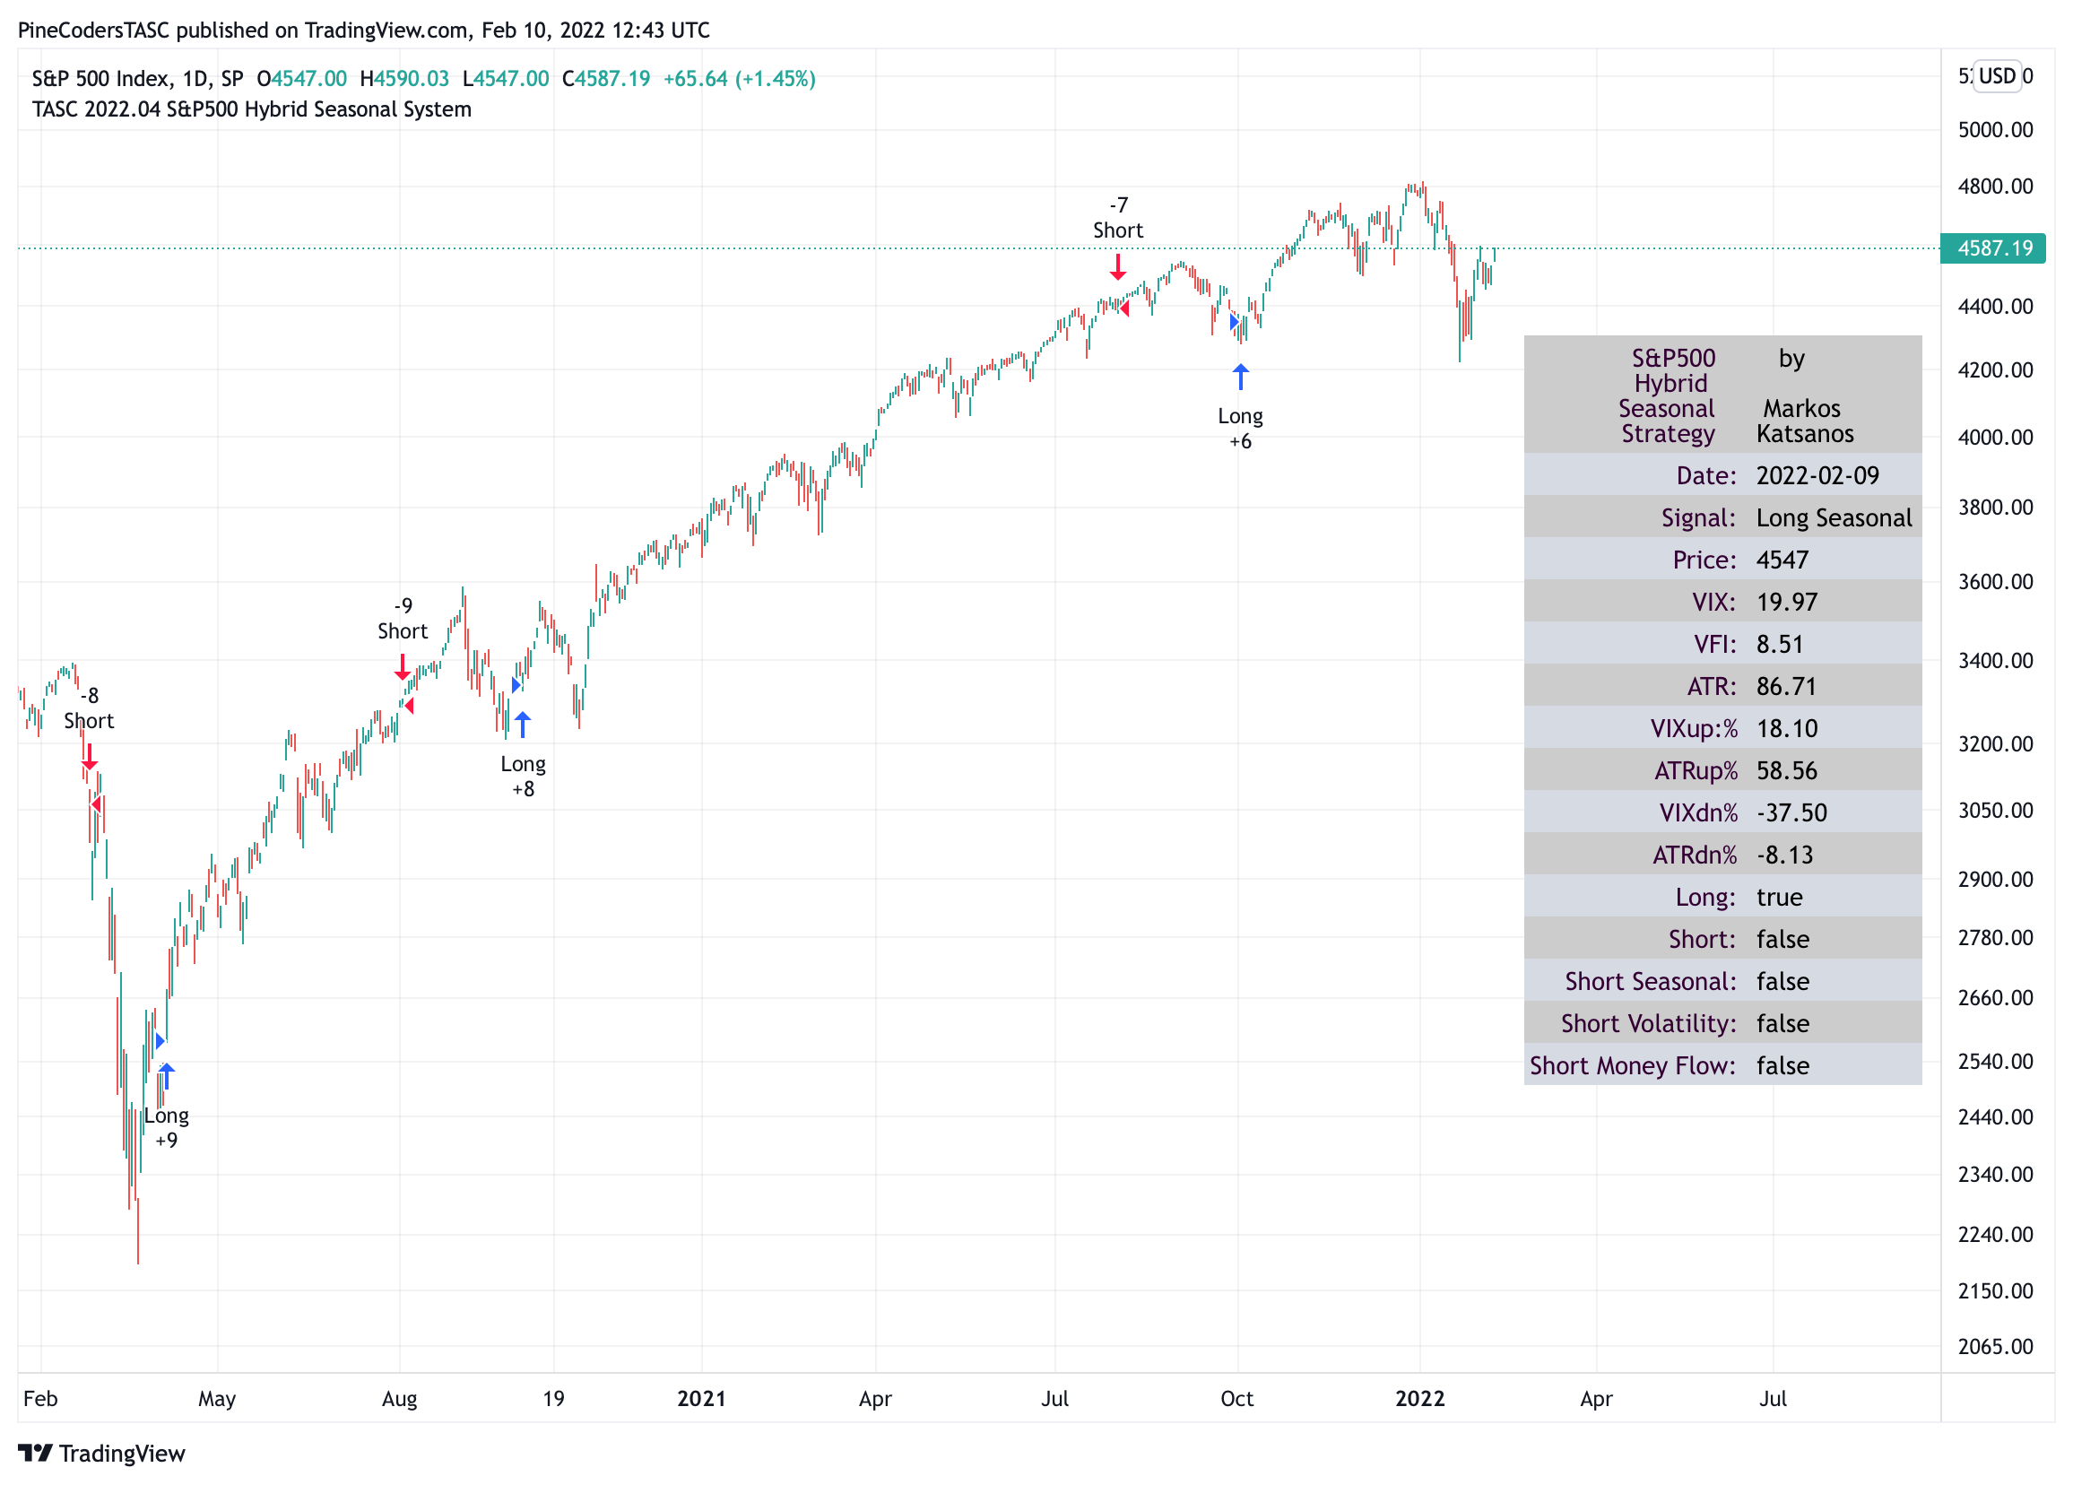
Task: Click the 'S&P500 Hybrid Seasonal Strategy' table header
Action: 1667,396
